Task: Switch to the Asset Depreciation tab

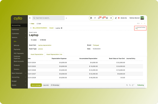Action: click(x=37, y=54)
